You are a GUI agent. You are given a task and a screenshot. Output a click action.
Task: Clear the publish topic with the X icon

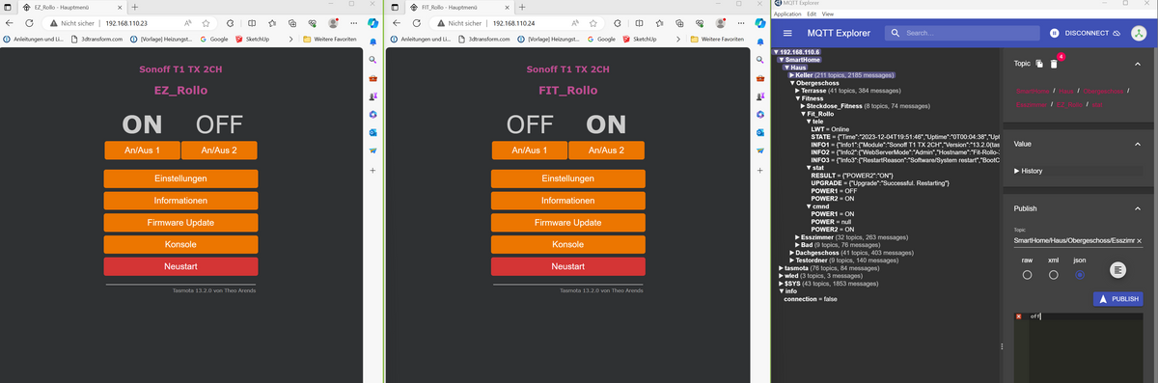[1139, 240]
